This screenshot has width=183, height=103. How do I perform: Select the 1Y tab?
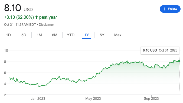[x=87, y=35]
